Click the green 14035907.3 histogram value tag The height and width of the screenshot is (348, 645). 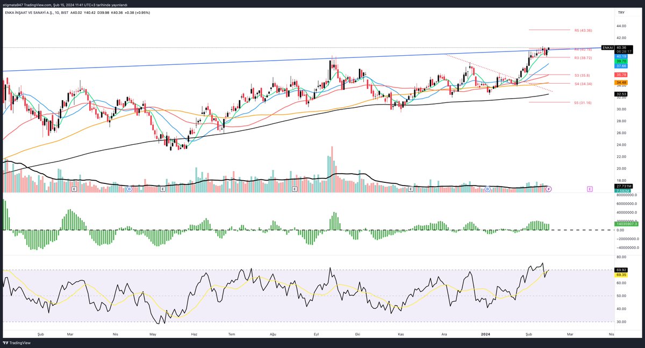[x=626, y=224]
